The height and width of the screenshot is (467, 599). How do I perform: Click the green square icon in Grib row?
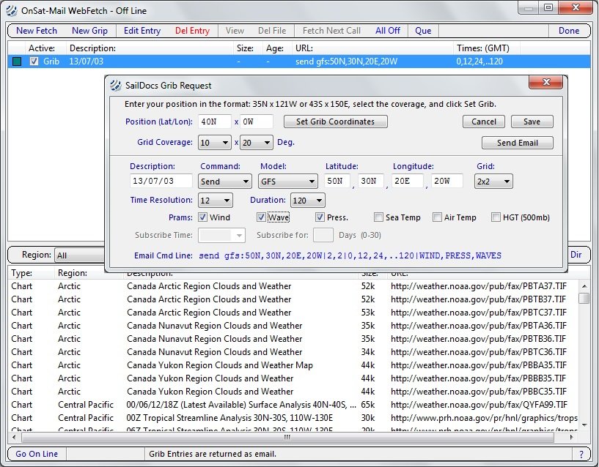pos(17,61)
